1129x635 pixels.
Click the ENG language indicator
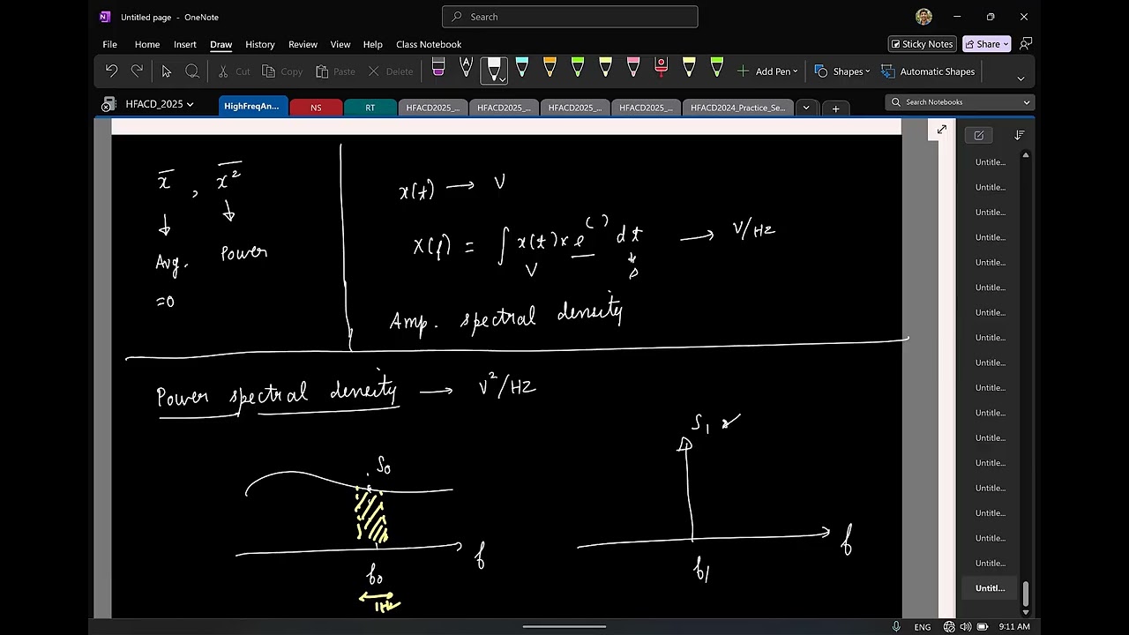923,627
